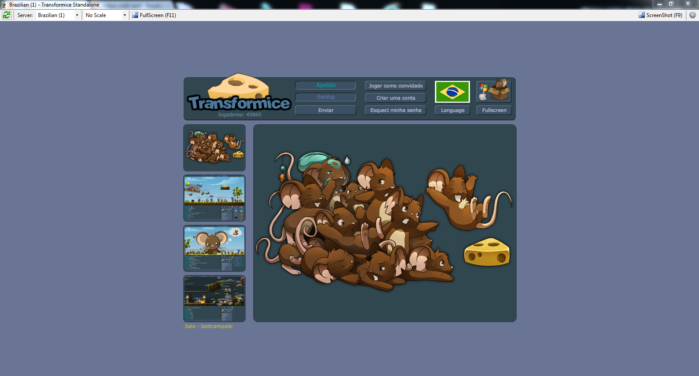This screenshot has width=699, height=376.
Task: Click ScreenShot (F9) toolbar button
Action: click(x=661, y=15)
